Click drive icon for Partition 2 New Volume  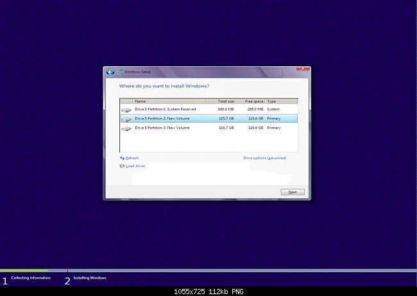click(126, 119)
